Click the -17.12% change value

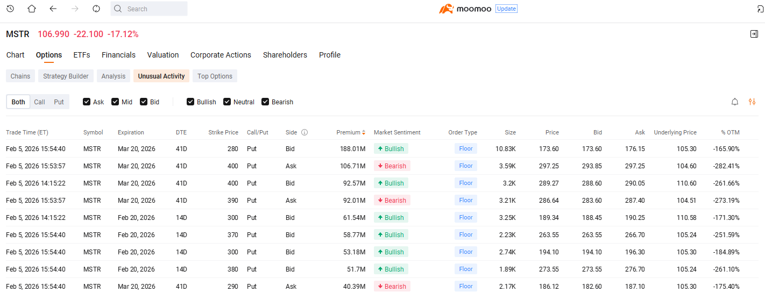[x=123, y=34]
